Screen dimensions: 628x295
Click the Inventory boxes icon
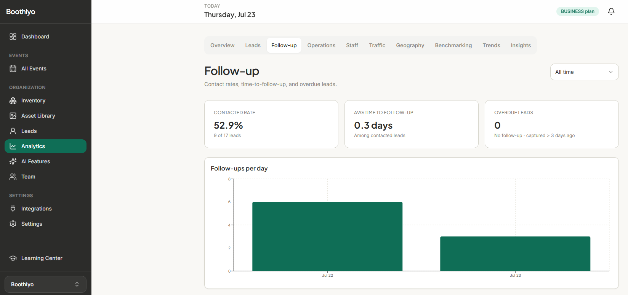coord(13,100)
